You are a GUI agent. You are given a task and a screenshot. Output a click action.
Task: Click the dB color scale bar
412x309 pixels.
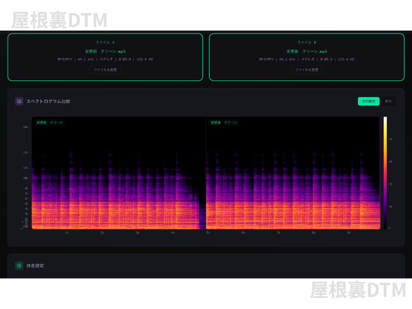pos(385,173)
